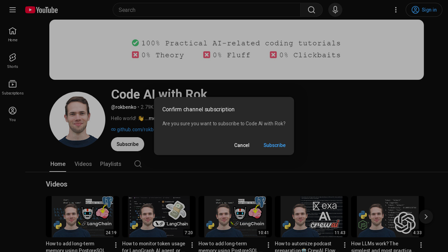Screen dimensions: 448x252
Task: Open the 10:41 LangChain video thumbnail
Action: 235,217
